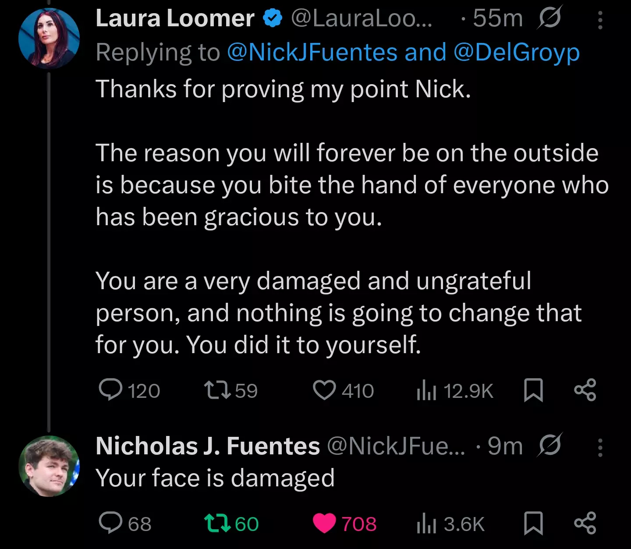Bookmark the 'Your face is damaged' tweet

point(533,523)
